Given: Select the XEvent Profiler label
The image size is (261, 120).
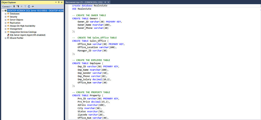Looking at the screenshot, I should pos(17,38).
